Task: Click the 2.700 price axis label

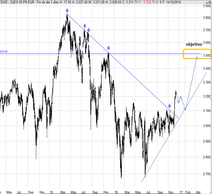Action: 207,174
